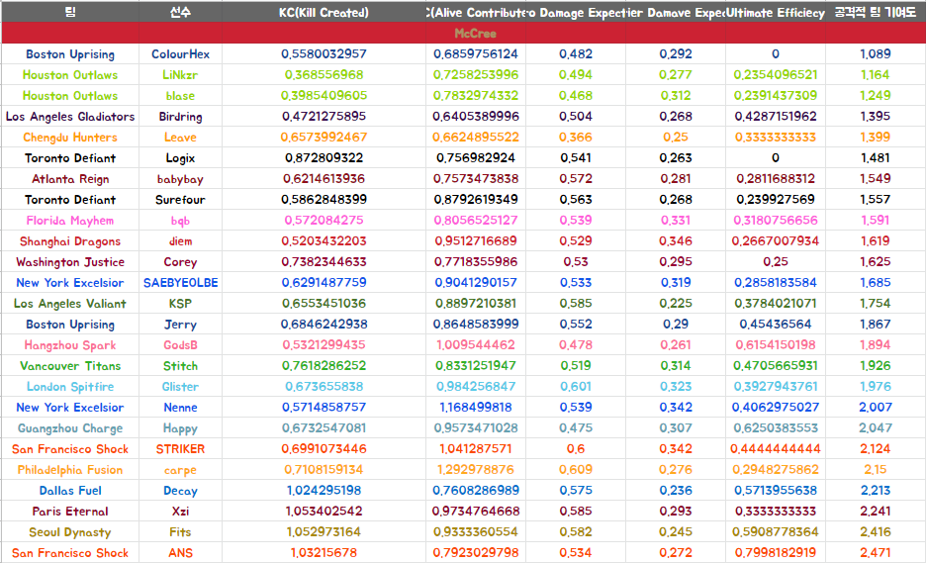Screen dimensions: 926x563
Task: Click the Leave player cell
Action: point(180,138)
